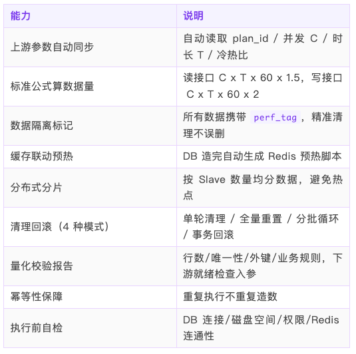Screen dimensions: 356x354
Task: Select the 缓存联动预热 cell
Action: (x=90, y=156)
